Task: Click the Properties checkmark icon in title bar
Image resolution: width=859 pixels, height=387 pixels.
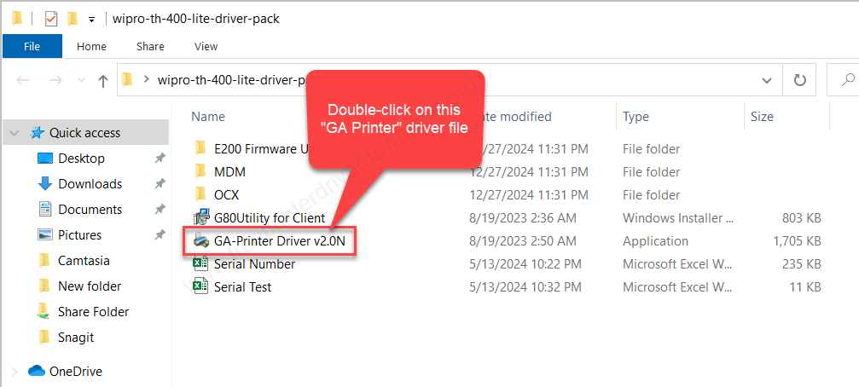Action: click(50, 19)
